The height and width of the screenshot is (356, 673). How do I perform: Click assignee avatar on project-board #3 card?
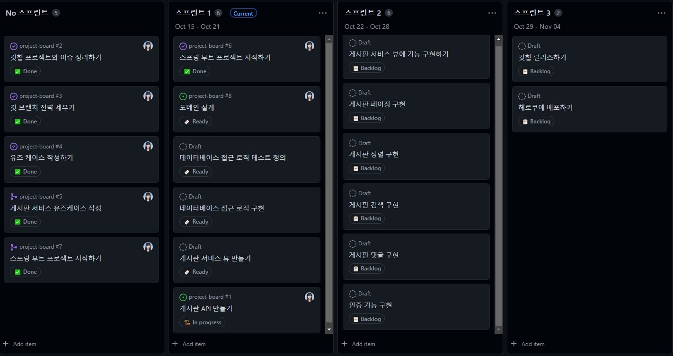[x=148, y=96]
